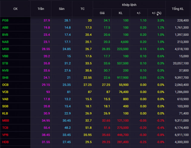Click STB matched volume 537,500
This screenshot has width=191, height=148.
(123, 63)
